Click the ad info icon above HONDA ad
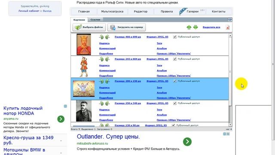This screenshot has width=275, height=155. pyautogui.click(x=65, y=106)
